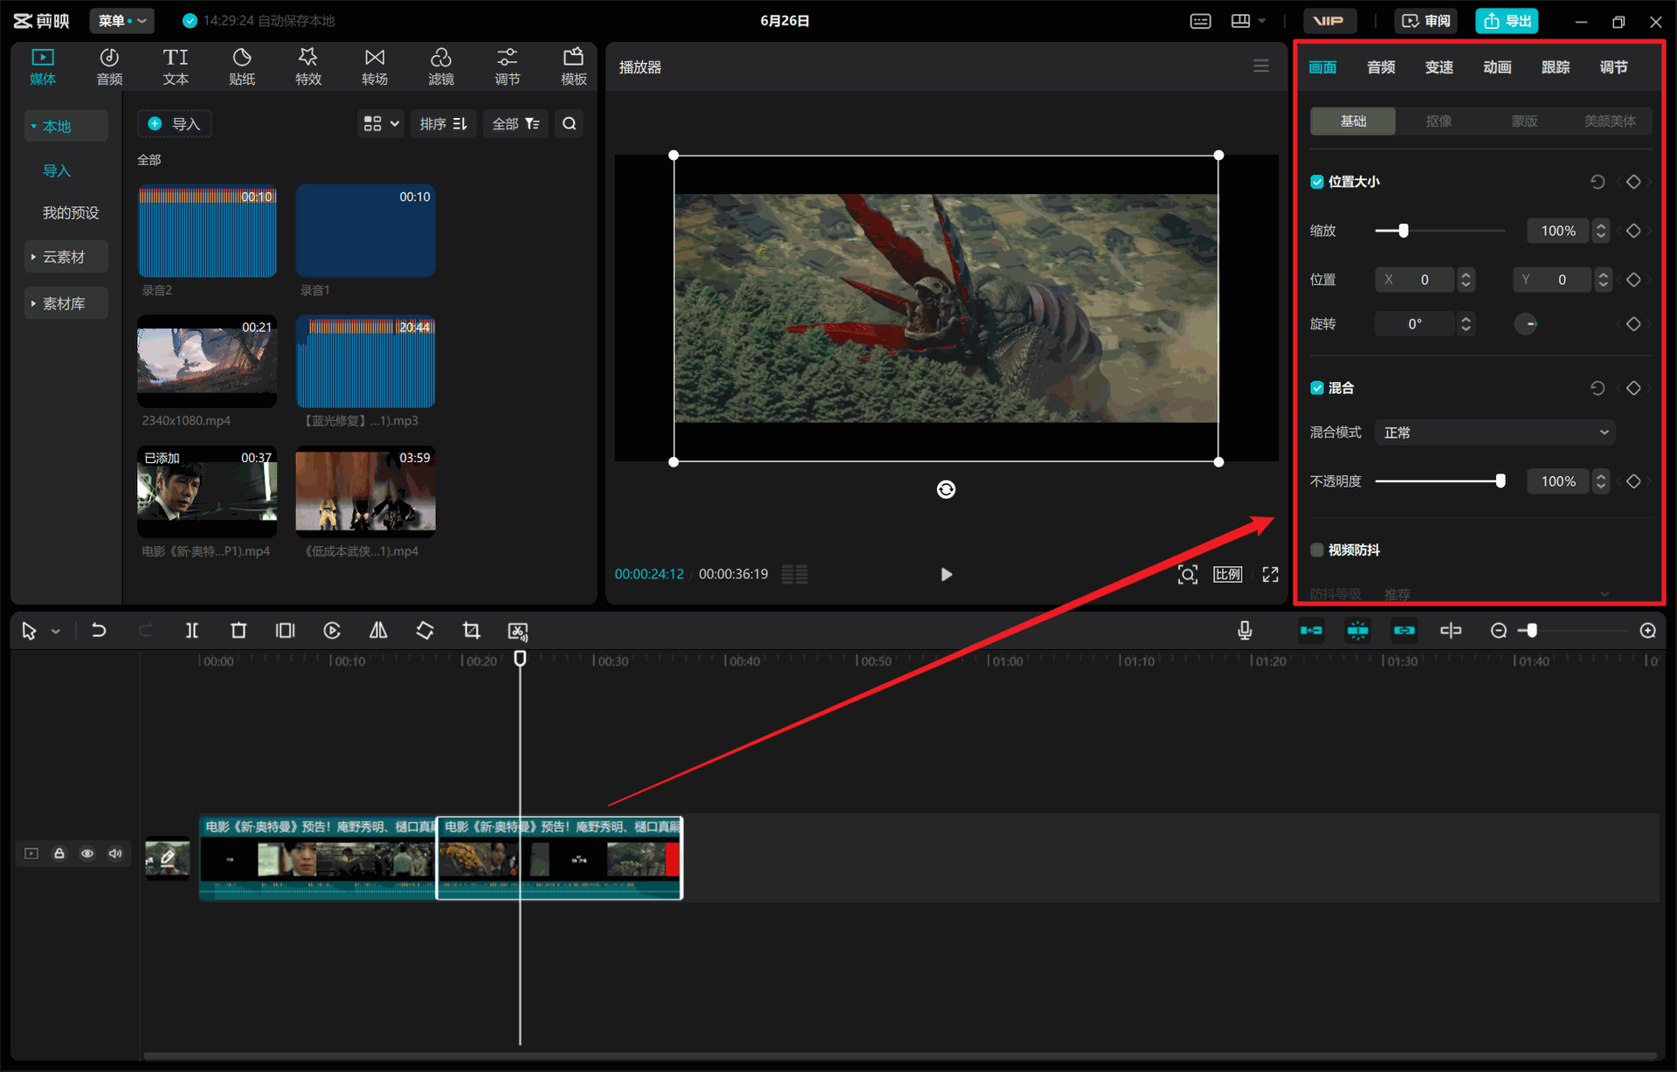Uncheck the 混合 checkbox
This screenshot has width=1677, height=1072.
tap(1317, 388)
